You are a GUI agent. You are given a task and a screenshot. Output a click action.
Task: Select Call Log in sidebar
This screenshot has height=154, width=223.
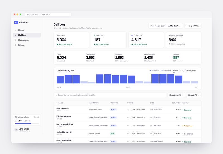click(x=27, y=35)
